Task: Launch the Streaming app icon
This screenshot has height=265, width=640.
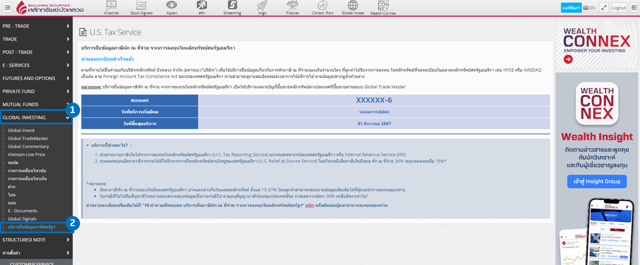Action: 232,8
